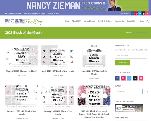The image size is (151, 121).
Task: Open the Retail Store menu item
Action: [132, 21]
